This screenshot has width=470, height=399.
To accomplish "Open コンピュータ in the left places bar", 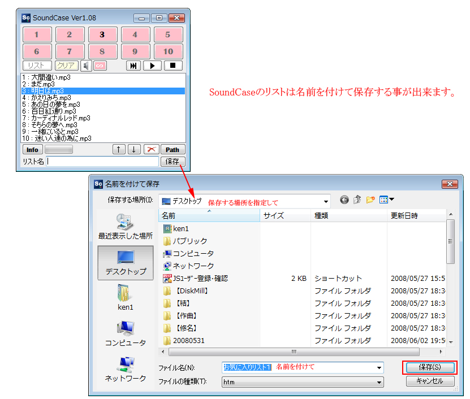I will pyautogui.click(x=126, y=333).
